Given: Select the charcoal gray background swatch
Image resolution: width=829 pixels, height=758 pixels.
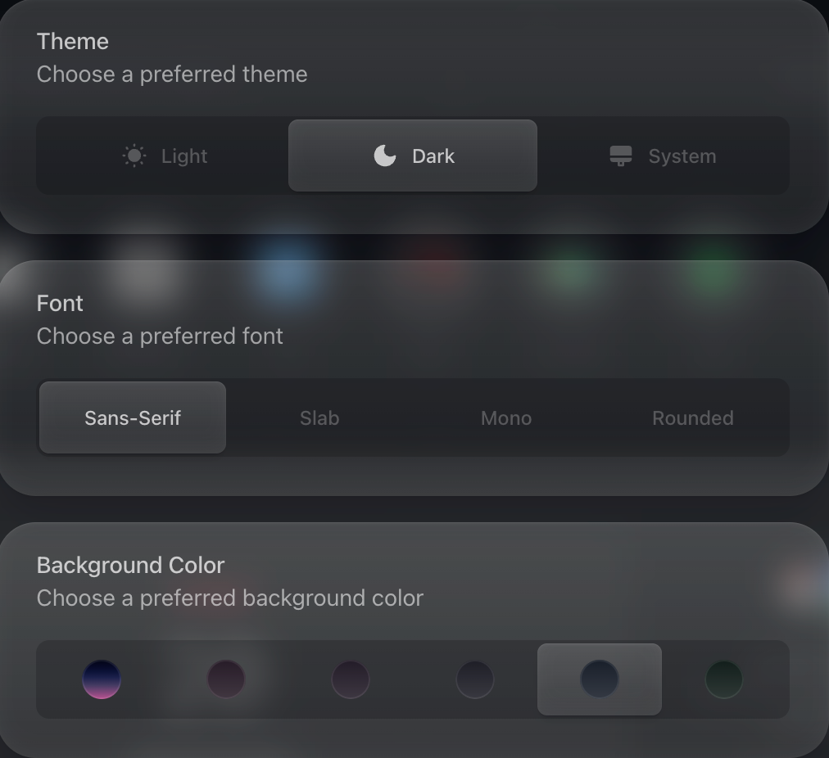Looking at the screenshot, I should (x=475, y=679).
